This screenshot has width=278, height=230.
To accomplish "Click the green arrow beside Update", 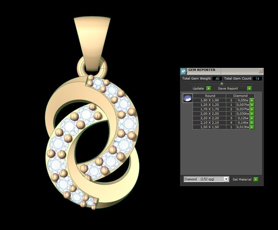I will [x=209, y=88].
